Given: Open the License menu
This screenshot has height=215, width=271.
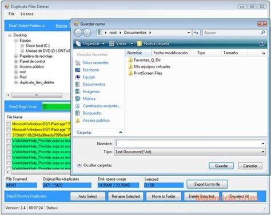Looking at the screenshot, I should click(27, 14).
